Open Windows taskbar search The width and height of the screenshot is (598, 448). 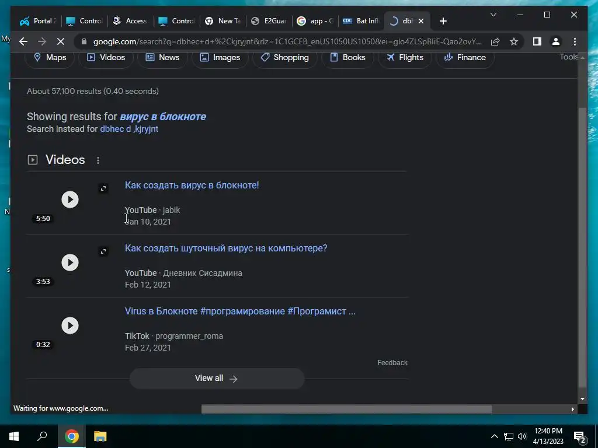[42, 436]
